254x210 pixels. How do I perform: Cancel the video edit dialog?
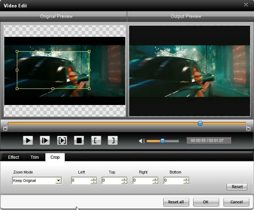click(x=236, y=202)
